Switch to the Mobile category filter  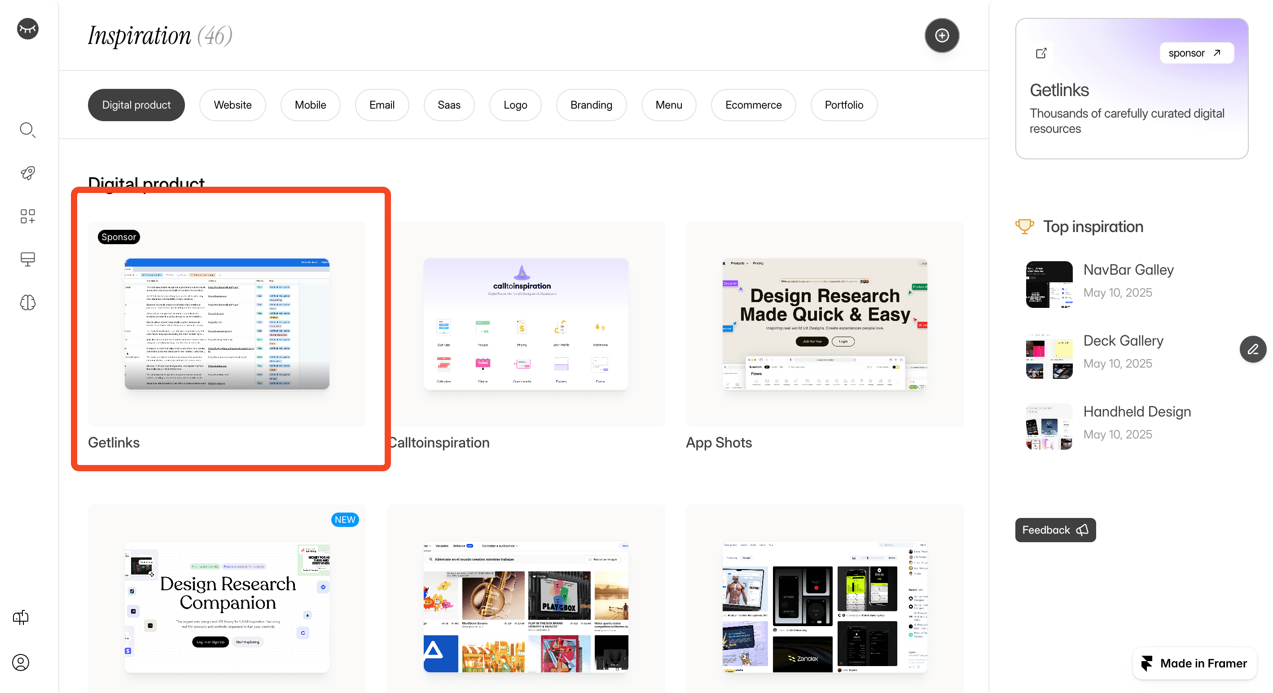point(310,105)
